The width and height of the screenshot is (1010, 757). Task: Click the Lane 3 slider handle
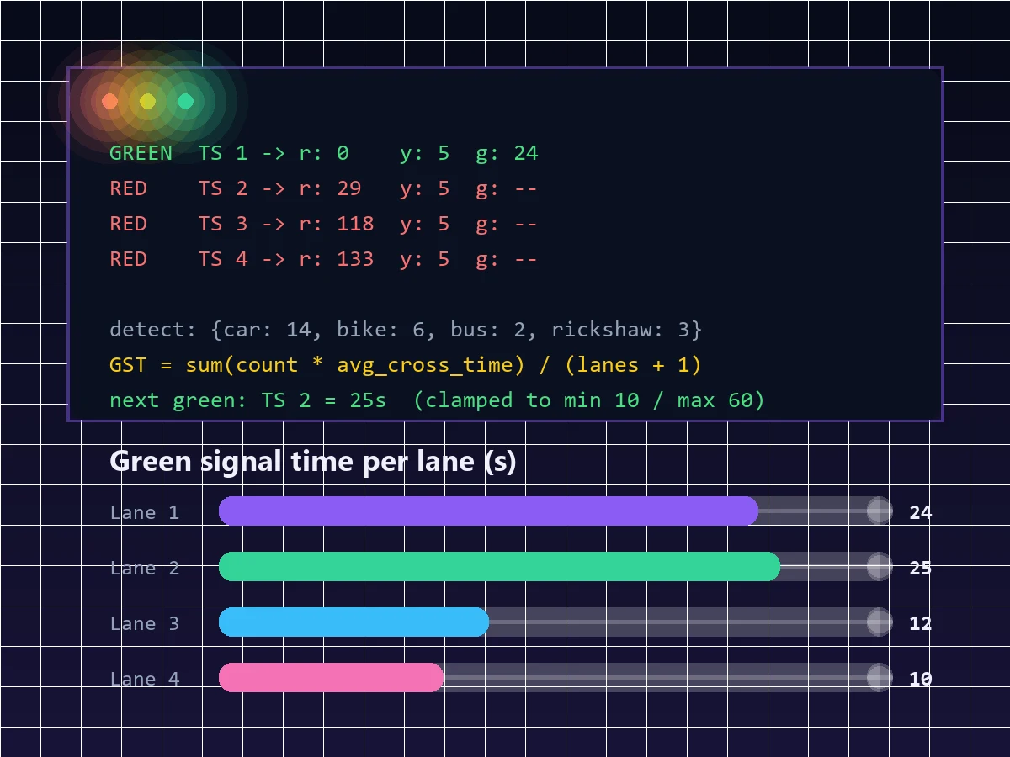point(880,622)
